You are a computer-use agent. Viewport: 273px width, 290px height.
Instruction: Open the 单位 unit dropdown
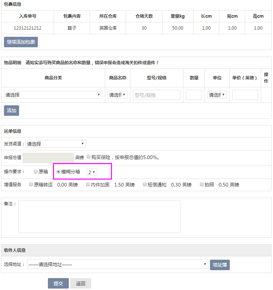pos(217,95)
